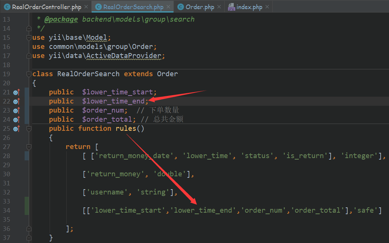Collapse the use imports fold at line 15
Viewport: 389px width, 243px height.
(x=29, y=38)
